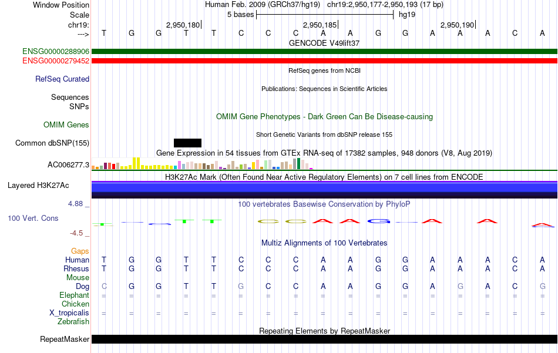Select the Dog alignment row label
Screen dimensions: 558x353
tap(83, 287)
